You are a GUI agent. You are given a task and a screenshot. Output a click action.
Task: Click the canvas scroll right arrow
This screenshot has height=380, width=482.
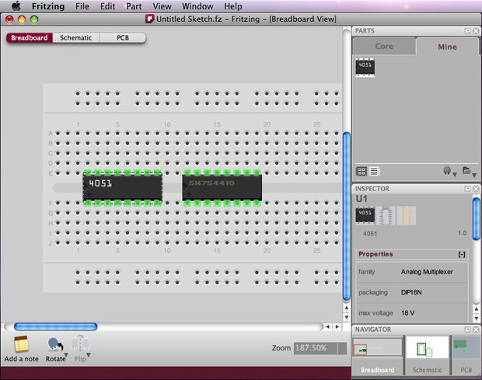click(x=337, y=326)
